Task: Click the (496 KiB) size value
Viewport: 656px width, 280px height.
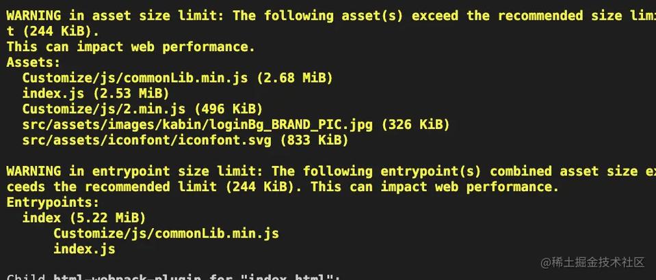Action: [228, 109]
